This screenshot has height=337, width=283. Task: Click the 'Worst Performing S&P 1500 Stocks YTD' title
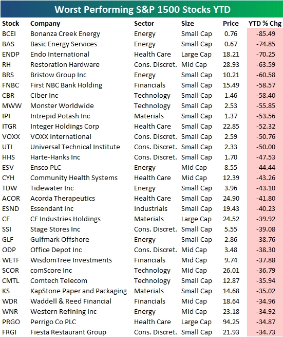click(x=142, y=9)
